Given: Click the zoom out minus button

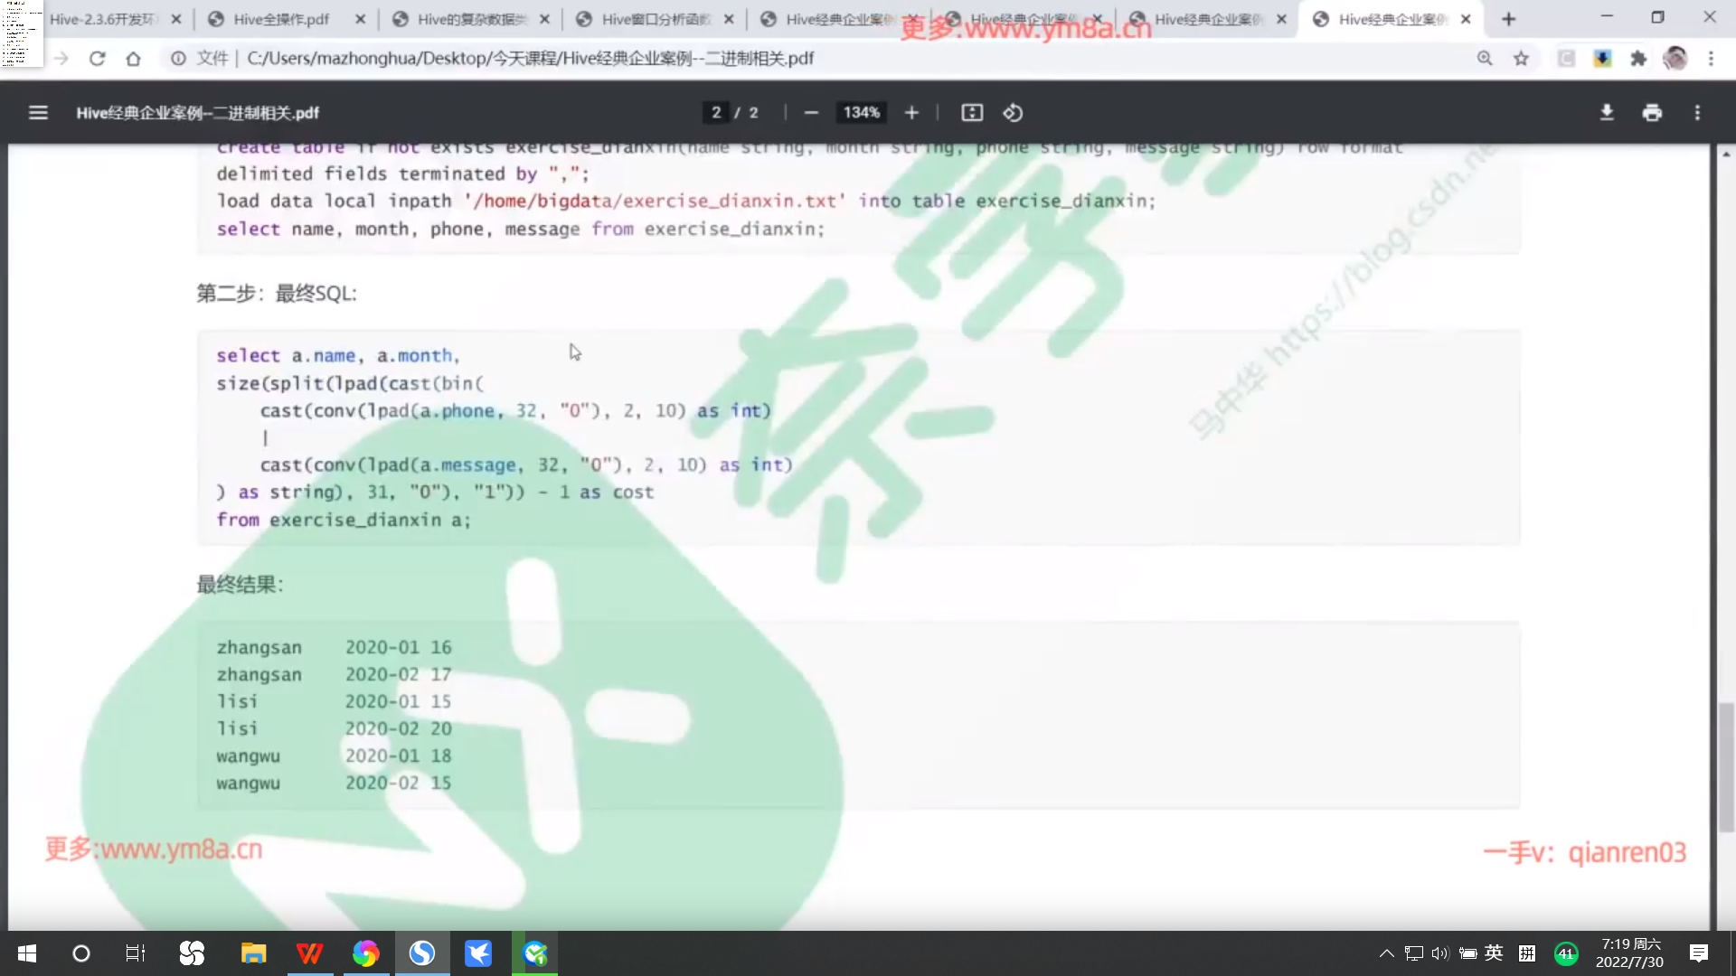Looking at the screenshot, I should point(811,113).
